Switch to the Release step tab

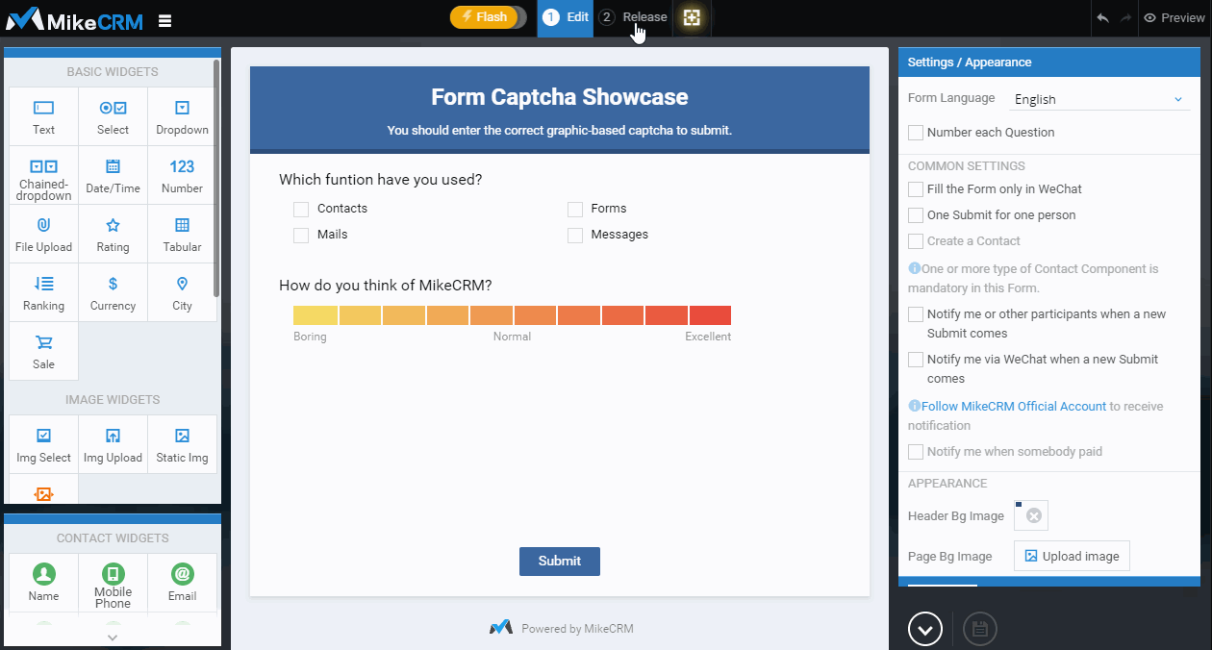pyautogui.click(x=633, y=17)
